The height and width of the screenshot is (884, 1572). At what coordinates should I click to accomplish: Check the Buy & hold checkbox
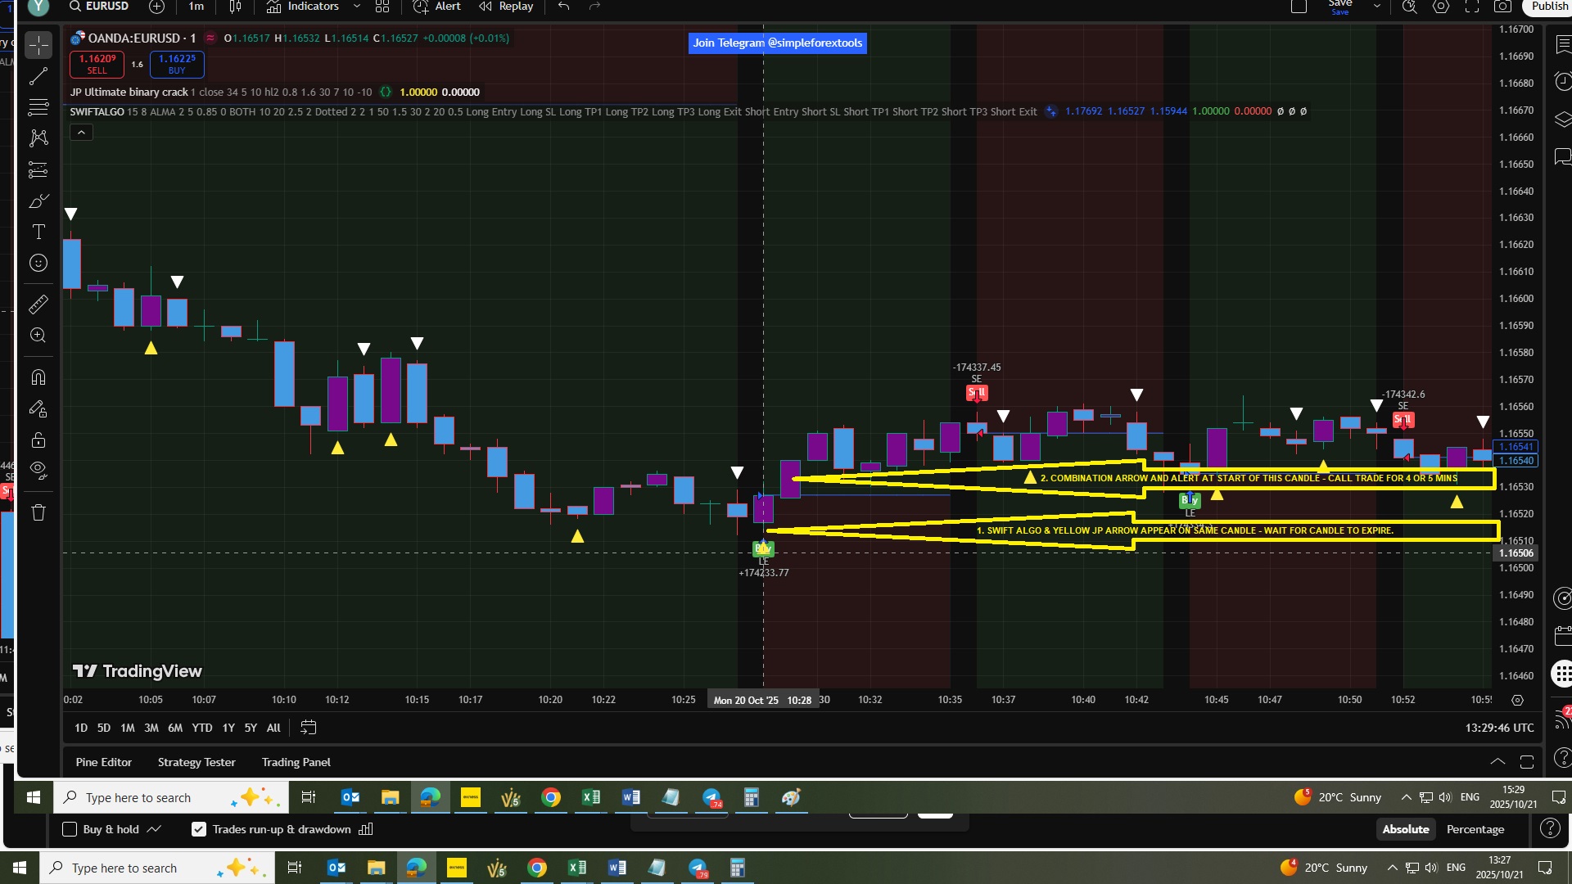tap(70, 829)
